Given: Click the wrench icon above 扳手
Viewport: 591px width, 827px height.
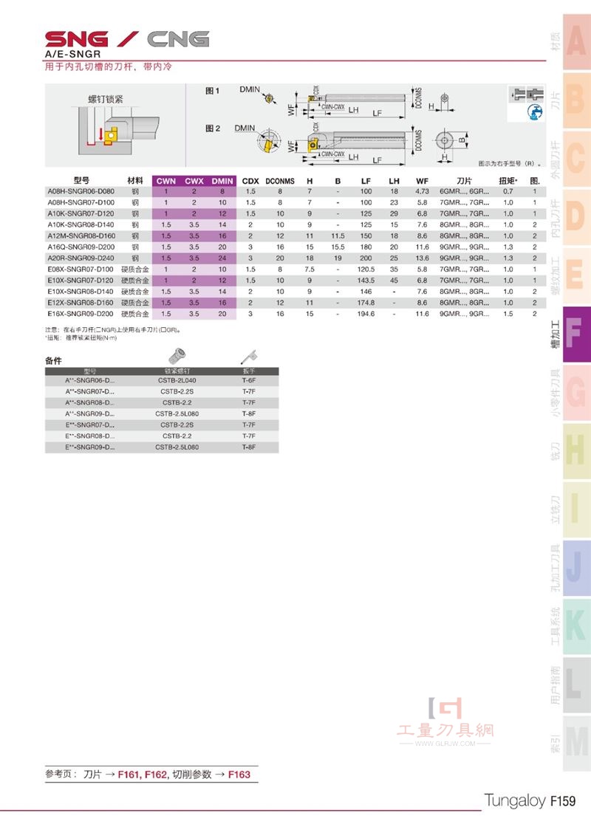Looking at the screenshot, I should [248, 357].
